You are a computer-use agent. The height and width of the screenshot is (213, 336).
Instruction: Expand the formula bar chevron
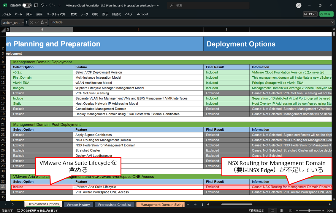click(x=332, y=22)
